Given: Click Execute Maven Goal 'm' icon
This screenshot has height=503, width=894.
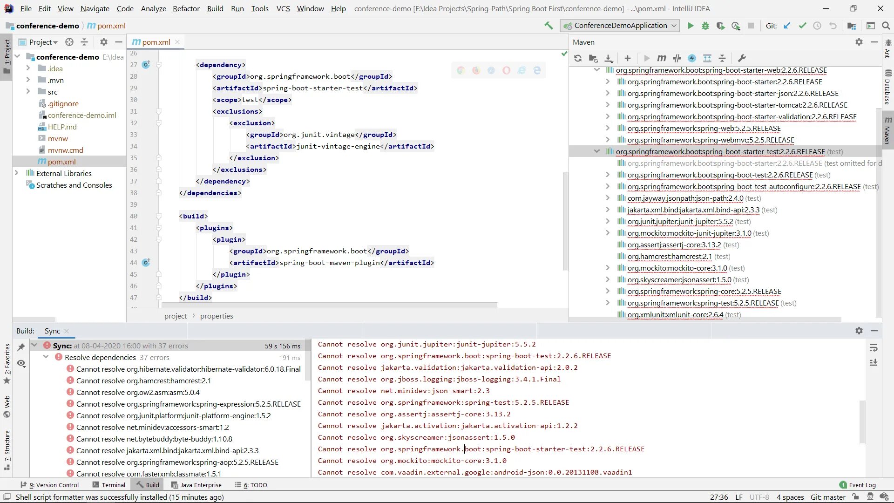Looking at the screenshot, I should (x=661, y=58).
